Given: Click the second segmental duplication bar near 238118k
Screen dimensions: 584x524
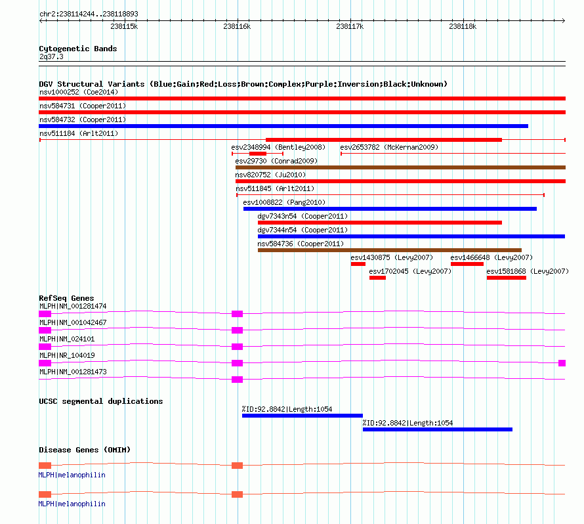Looking at the screenshot, I should (x=438, y=429).
